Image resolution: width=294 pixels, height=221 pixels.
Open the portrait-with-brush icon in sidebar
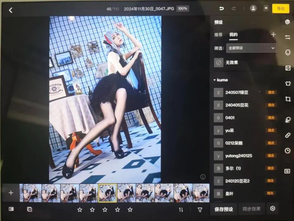click(x=288, y=120)
